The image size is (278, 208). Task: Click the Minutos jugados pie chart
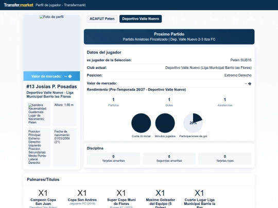click(165, 123)
